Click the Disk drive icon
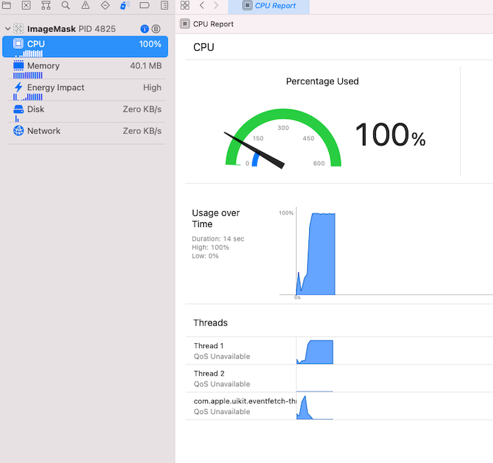This screenshot has width=493, height=463. (19, 109)
